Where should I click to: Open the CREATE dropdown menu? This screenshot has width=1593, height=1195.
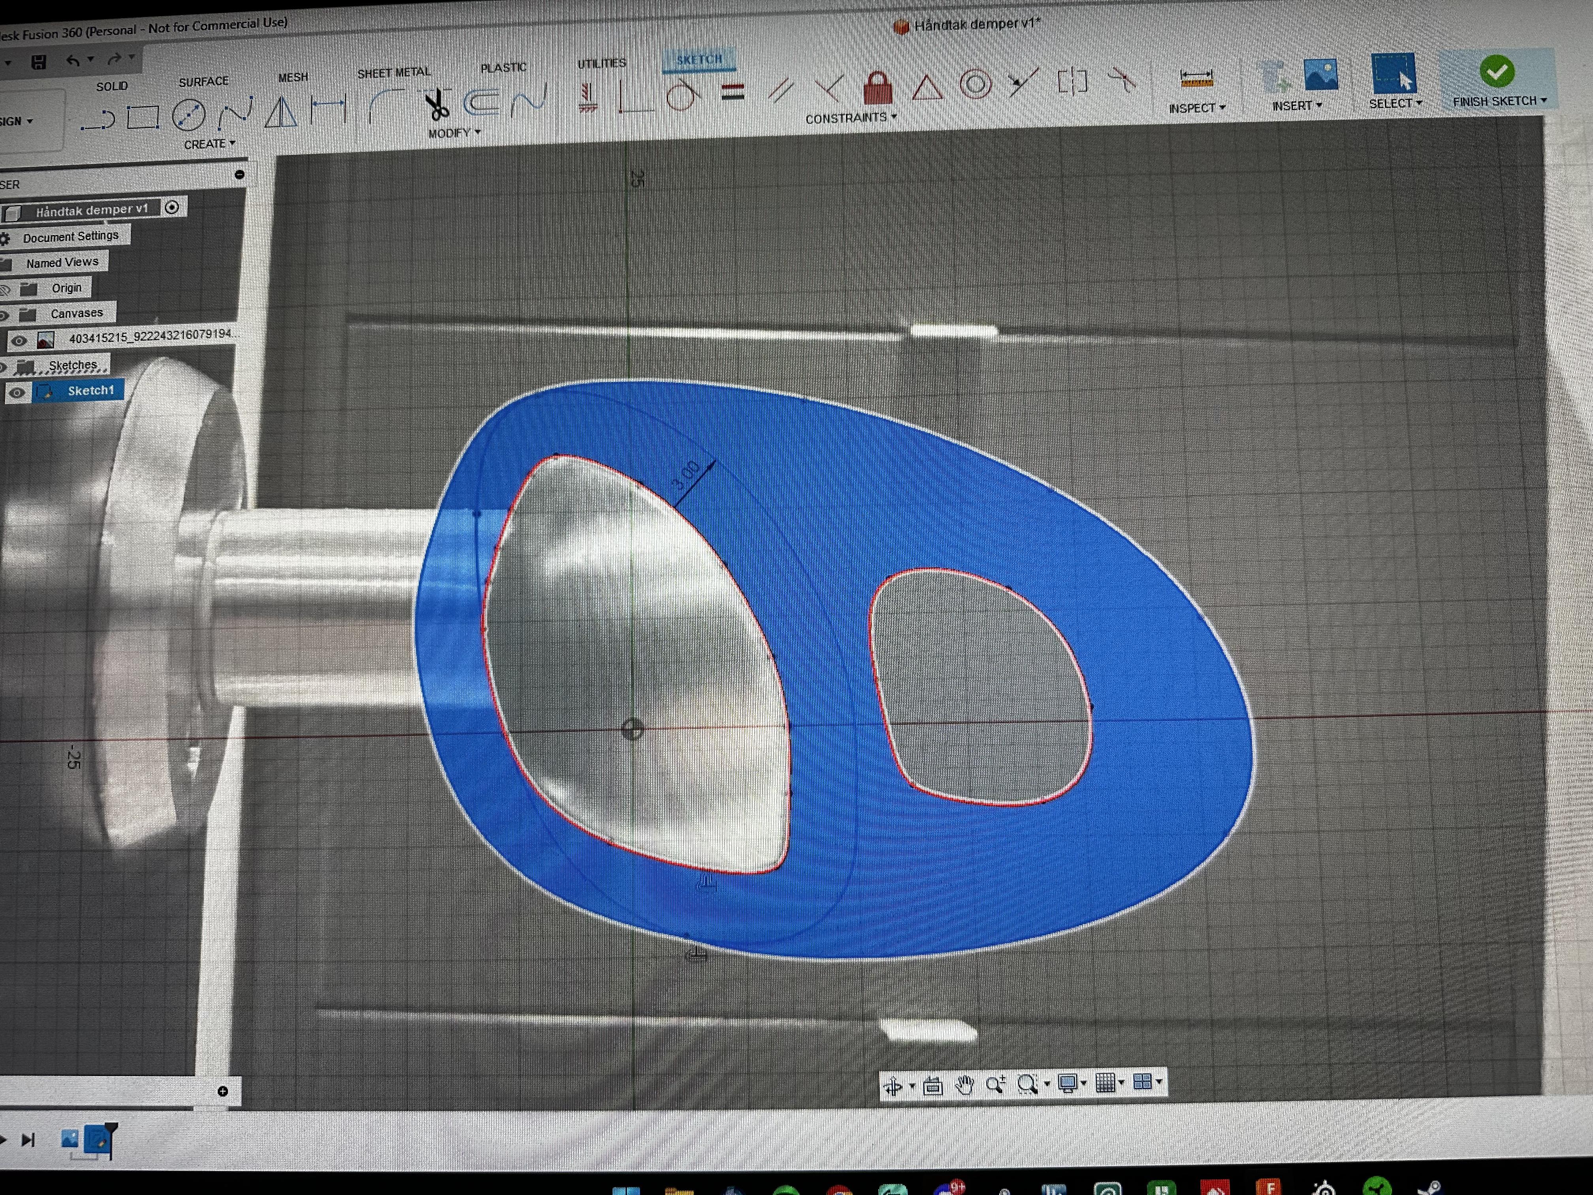[x=209, y=144]
